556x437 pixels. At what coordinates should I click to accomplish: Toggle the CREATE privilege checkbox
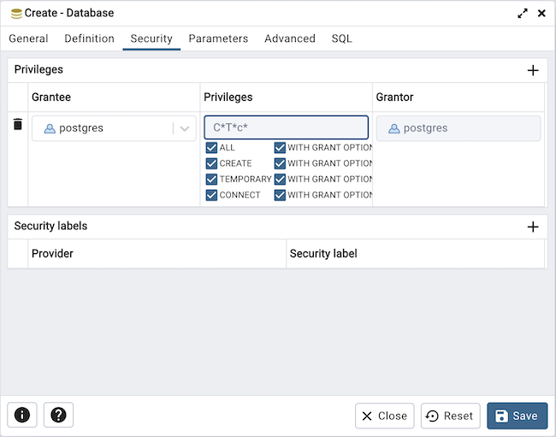(212, 163)
